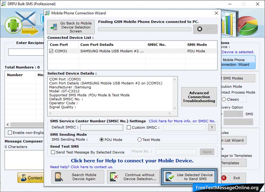Click the Custom SMSC input field
The width and height of the screenshot is (265, 192).
point(185,127)
